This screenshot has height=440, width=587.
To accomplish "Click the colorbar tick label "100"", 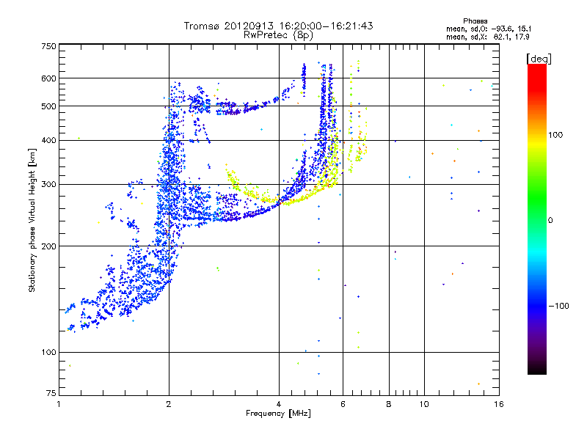I will 555,135.
